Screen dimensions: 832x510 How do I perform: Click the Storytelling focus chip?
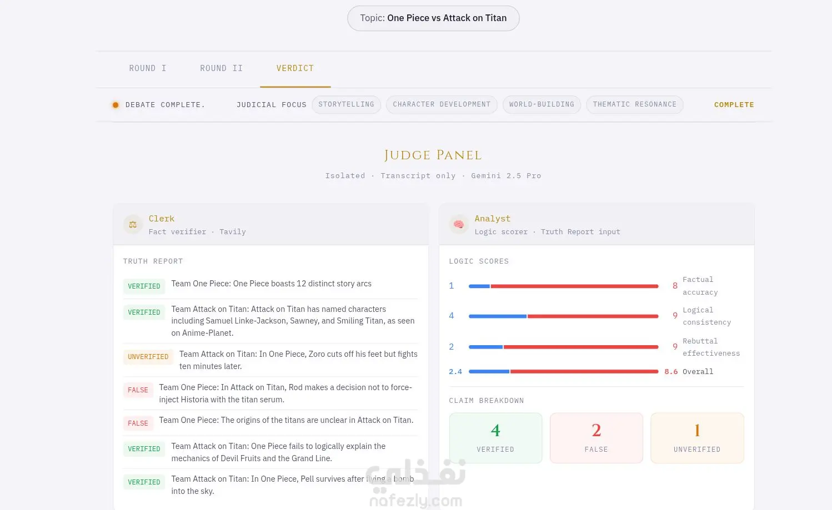click(x=347, y=104)
